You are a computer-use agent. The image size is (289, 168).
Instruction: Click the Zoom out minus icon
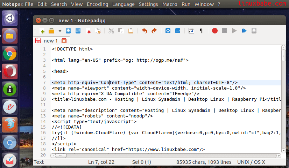coord(177,31)
